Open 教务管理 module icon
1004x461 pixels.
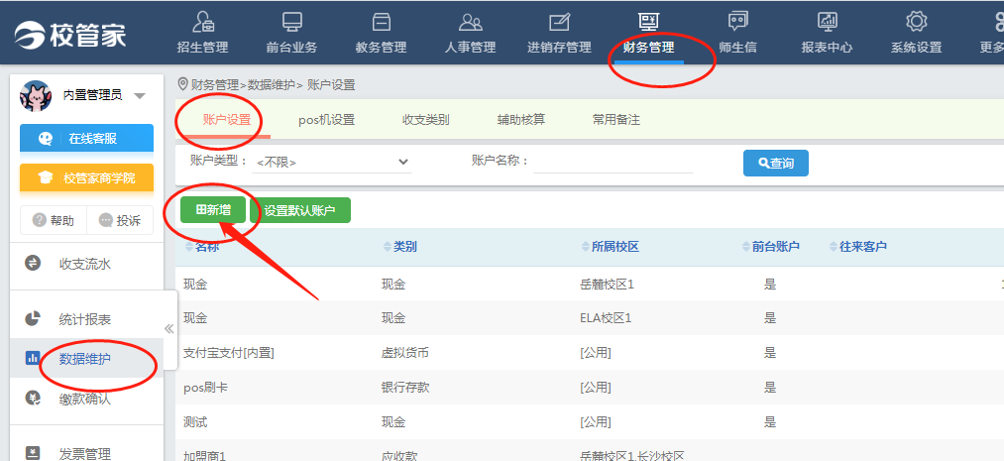(x=382, y=22)
